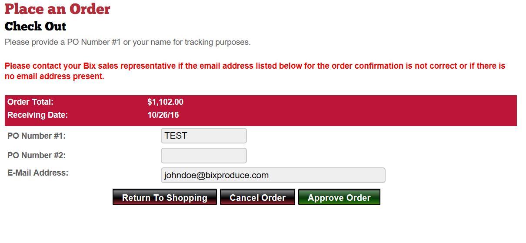The width and height of the screenshot is (526, 243).
Task: Click the Place an Order heading
Action: click(57, 9)
